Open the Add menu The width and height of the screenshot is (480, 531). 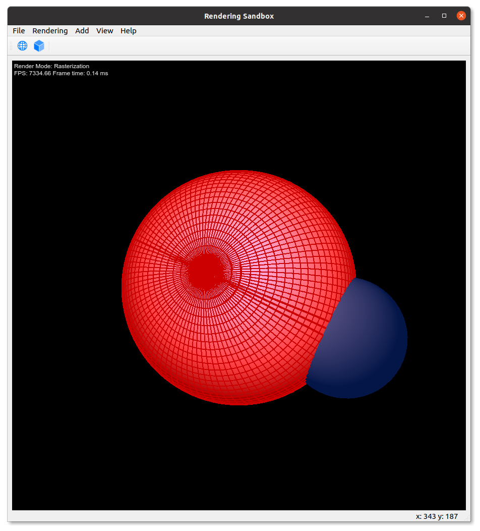click(x=82, y=31)
